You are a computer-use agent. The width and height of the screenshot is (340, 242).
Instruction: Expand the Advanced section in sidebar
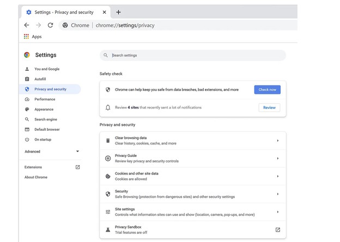[77, 152]
